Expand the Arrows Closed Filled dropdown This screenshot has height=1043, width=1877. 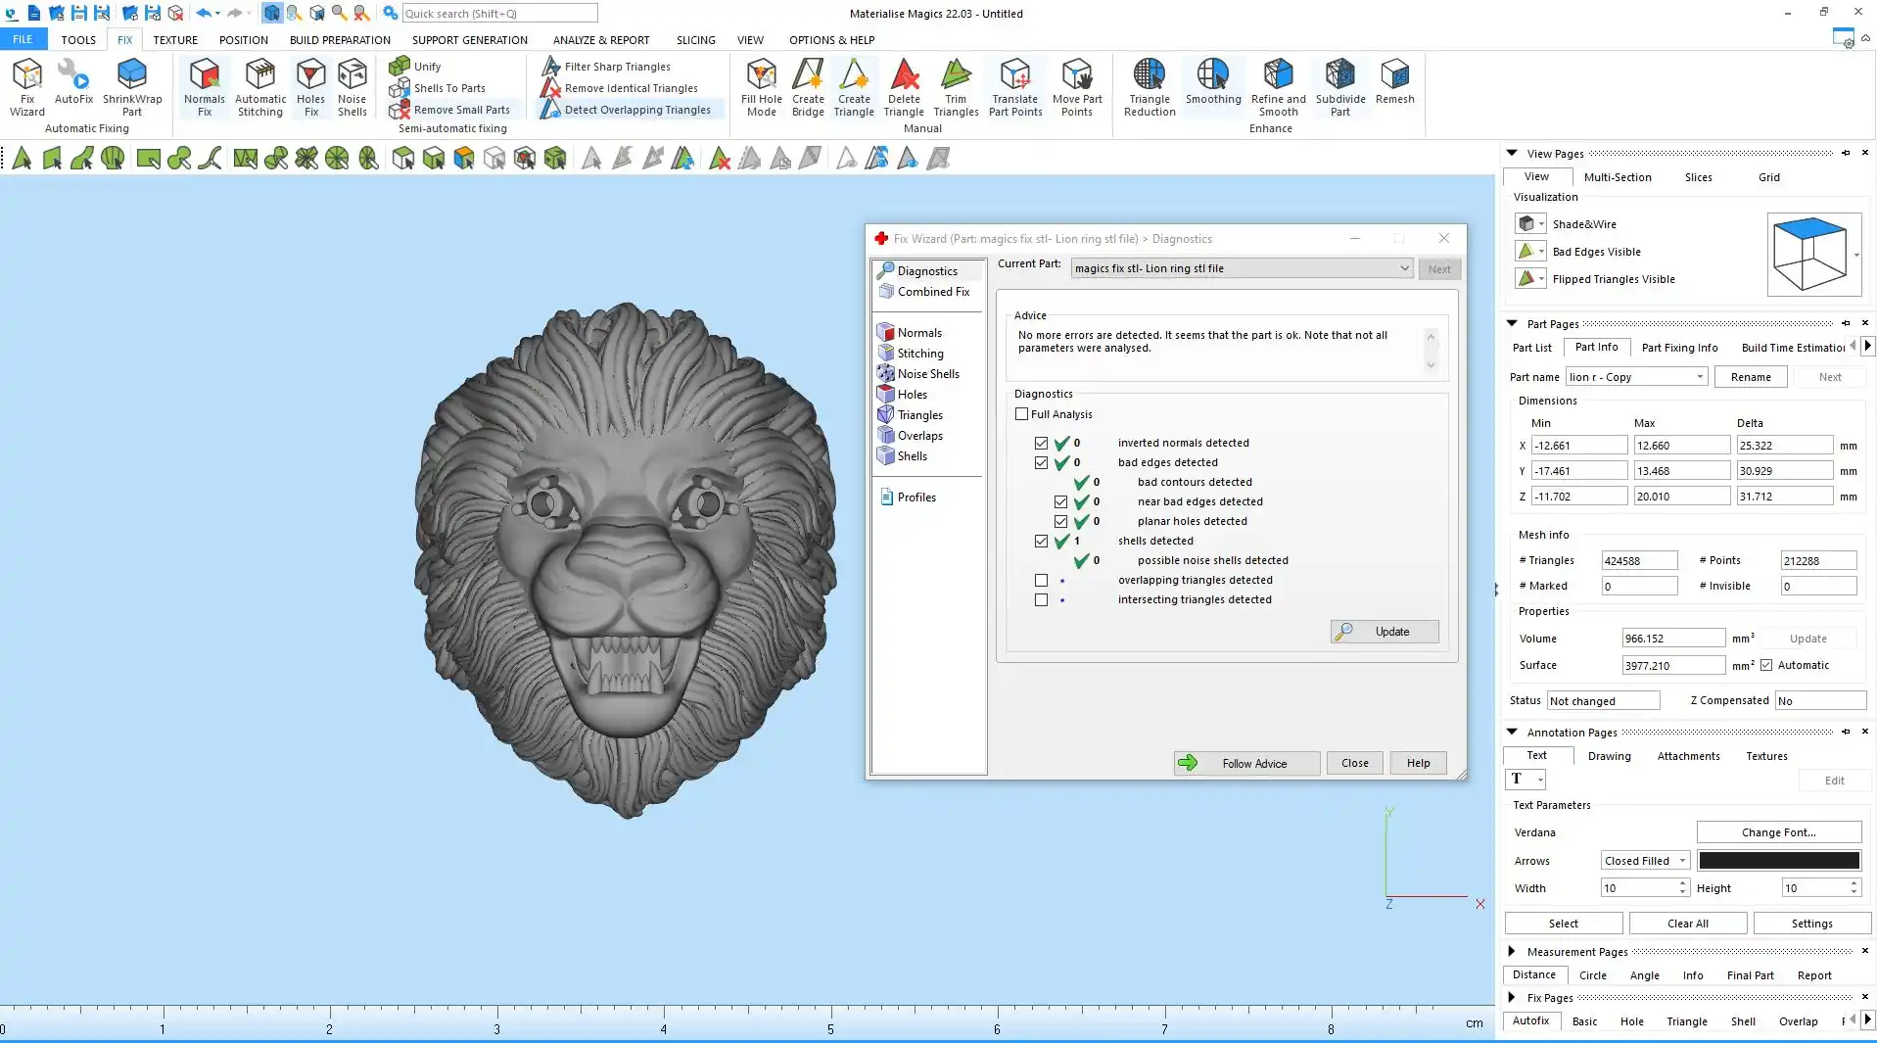coord(1682,861)
